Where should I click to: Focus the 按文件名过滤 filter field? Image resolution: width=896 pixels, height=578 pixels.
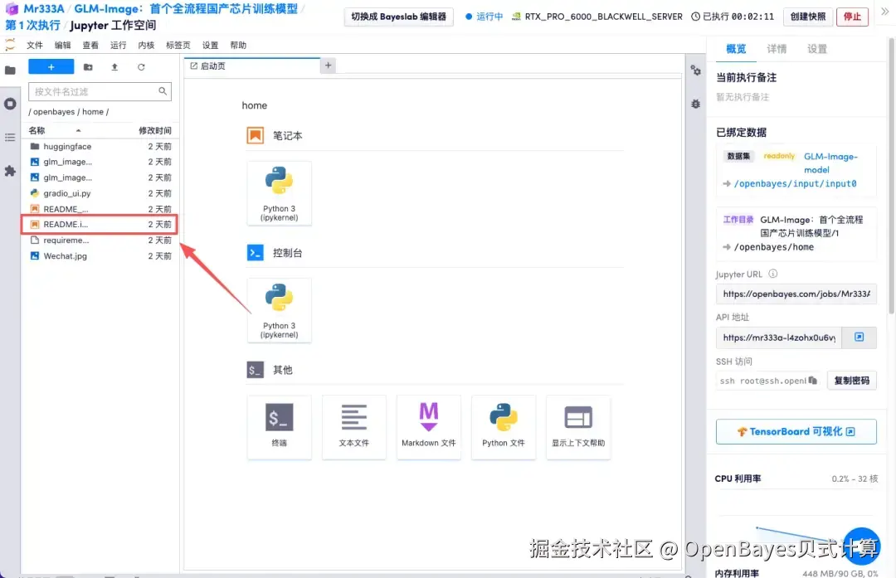pyautogui.click(x=100, y=91)
